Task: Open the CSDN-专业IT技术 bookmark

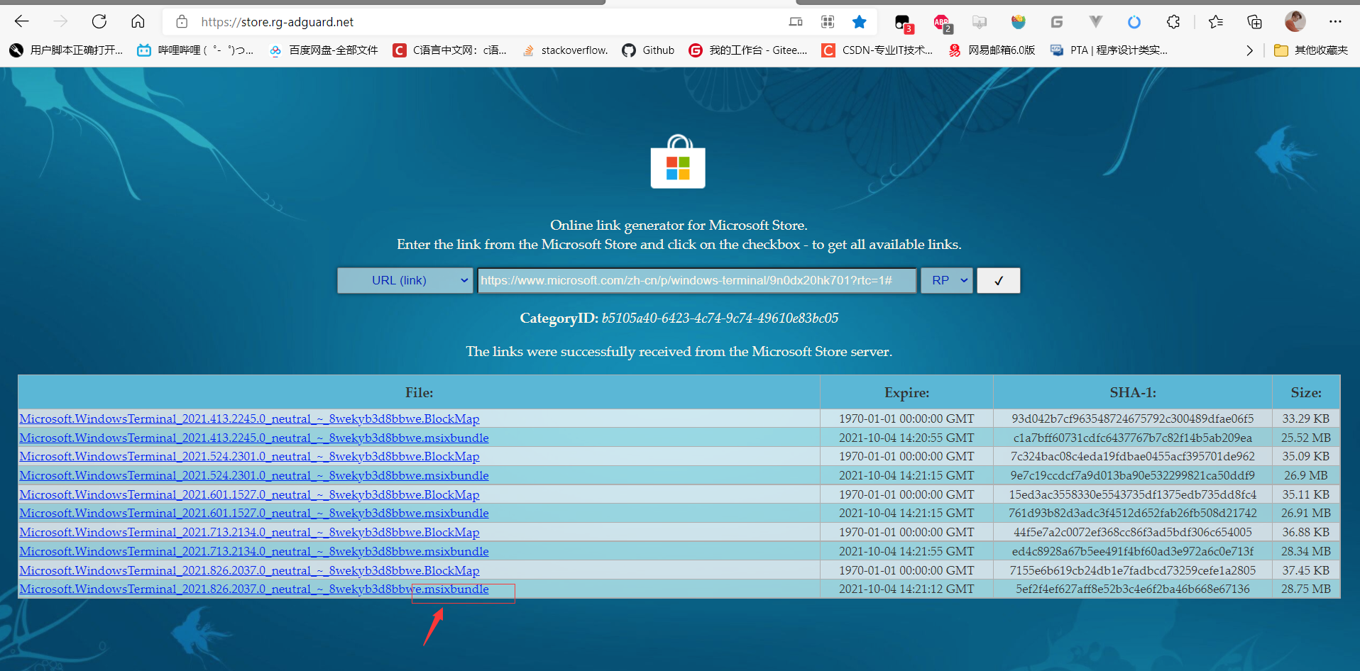Action: point(877,50)
